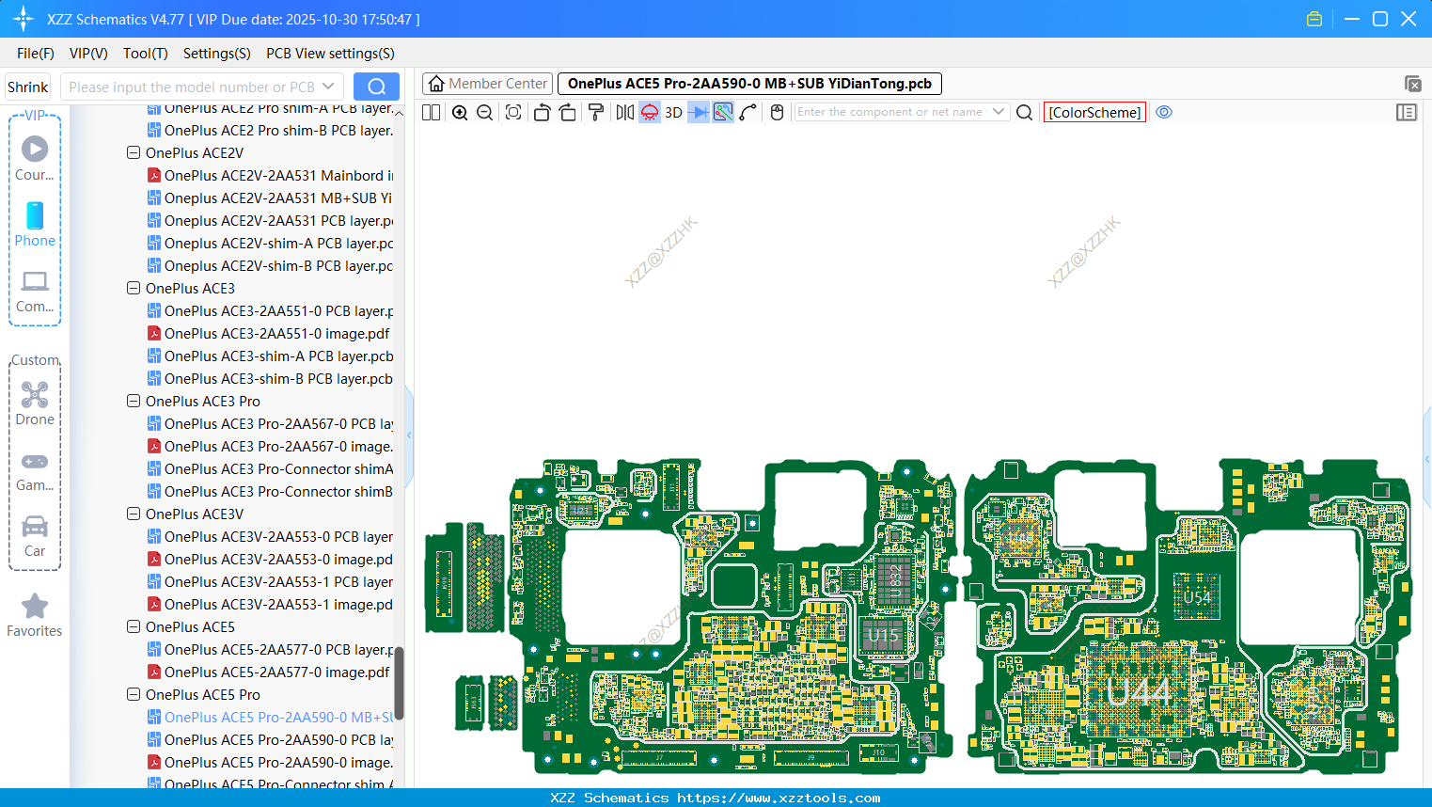Toggle the eye visibility icon
The image size is (1432, 807).
tap(1164, 112)
